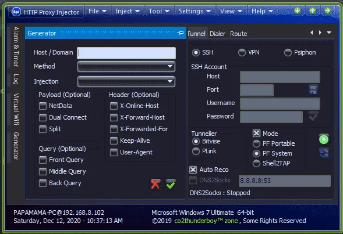
Task: Enable the Middle Query checkbox
Action: coord(43,171)
